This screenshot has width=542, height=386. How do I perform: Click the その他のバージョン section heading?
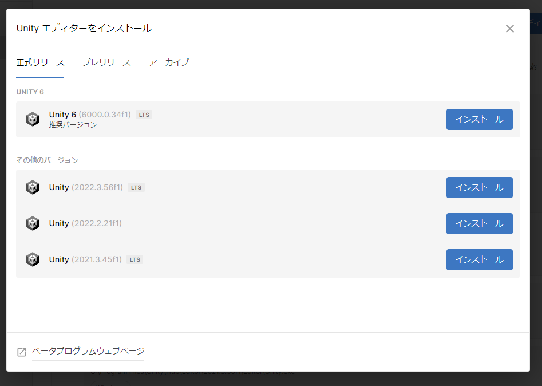point(47,160)
